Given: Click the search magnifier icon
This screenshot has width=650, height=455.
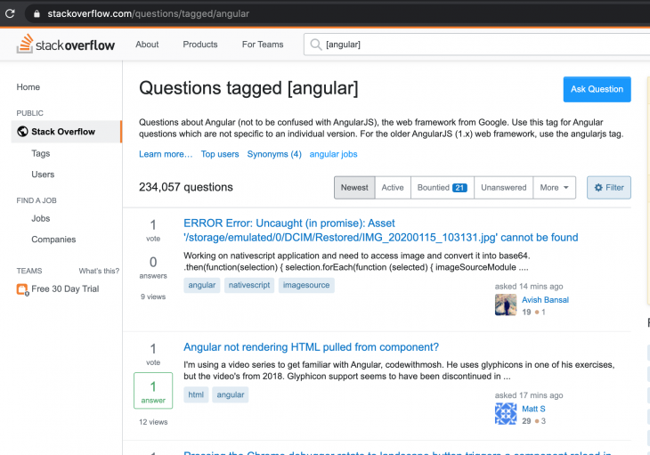Looking at the screenshot, I should point(316,45).
